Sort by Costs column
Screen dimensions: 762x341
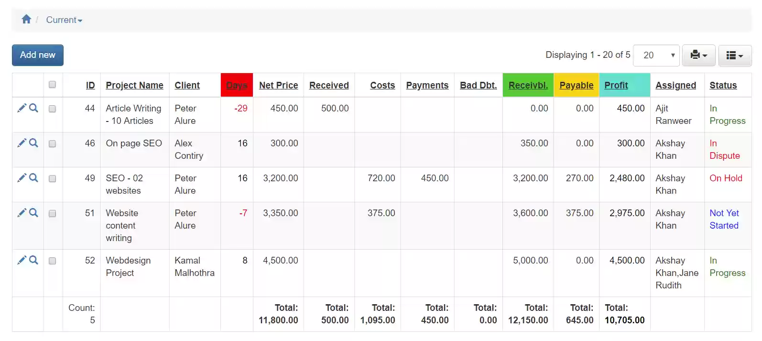pyautogui.click(x=382, y=85)
